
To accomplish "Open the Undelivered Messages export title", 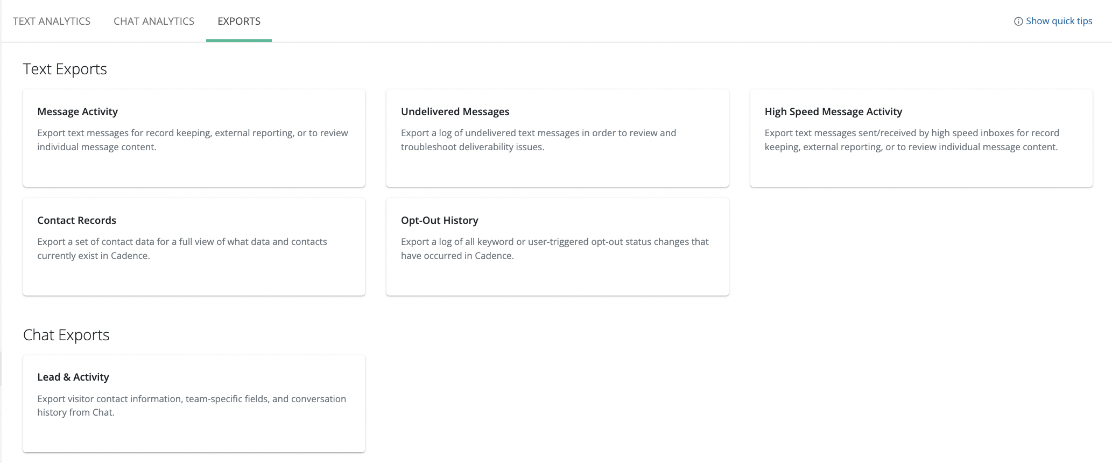I will pyautogui.click(x=455, y=111).
